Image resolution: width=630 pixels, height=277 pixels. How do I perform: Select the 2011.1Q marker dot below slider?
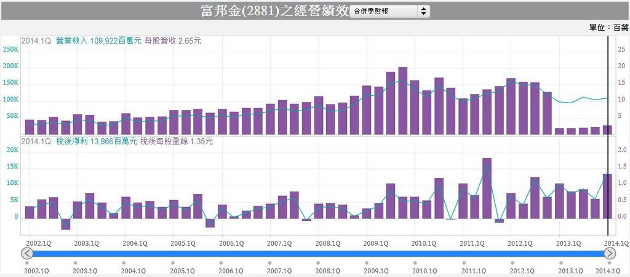(464, 263)
